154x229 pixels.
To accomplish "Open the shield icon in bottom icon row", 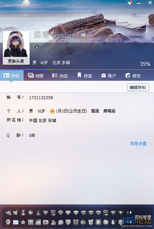I will point(68,222).
